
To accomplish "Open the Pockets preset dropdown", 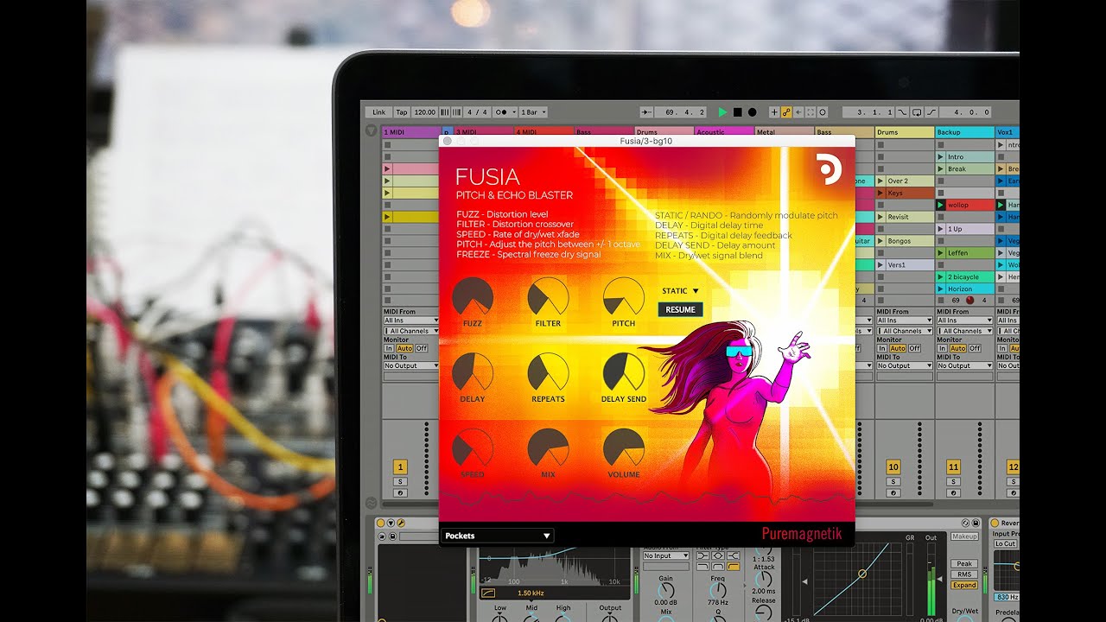I will point(497,536).
